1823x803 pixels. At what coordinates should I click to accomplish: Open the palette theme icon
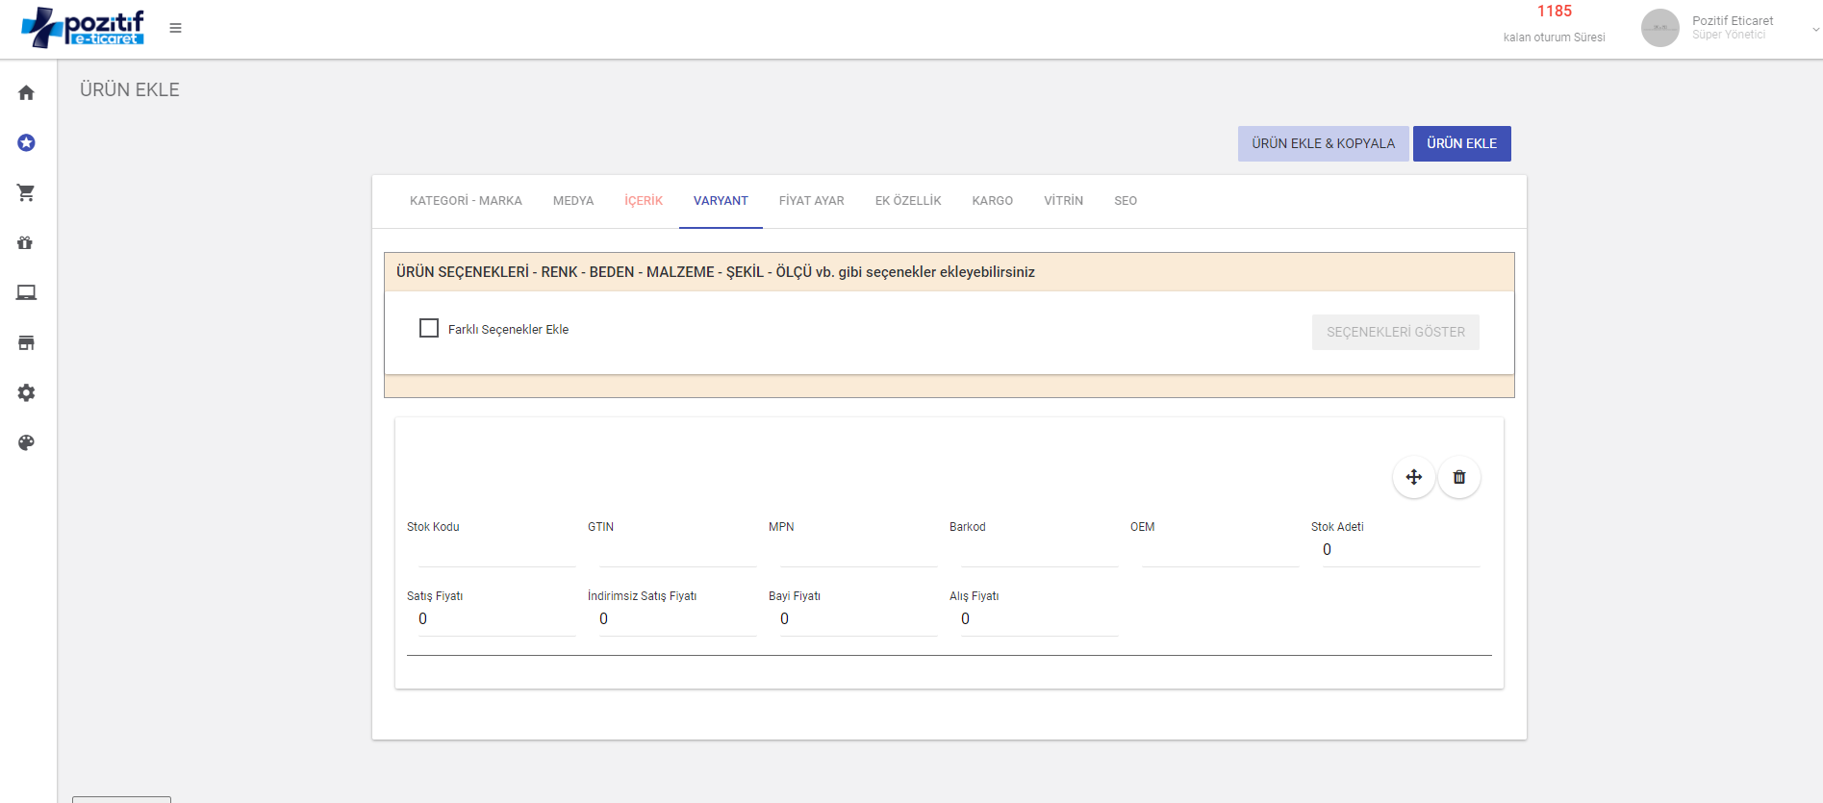26,443
